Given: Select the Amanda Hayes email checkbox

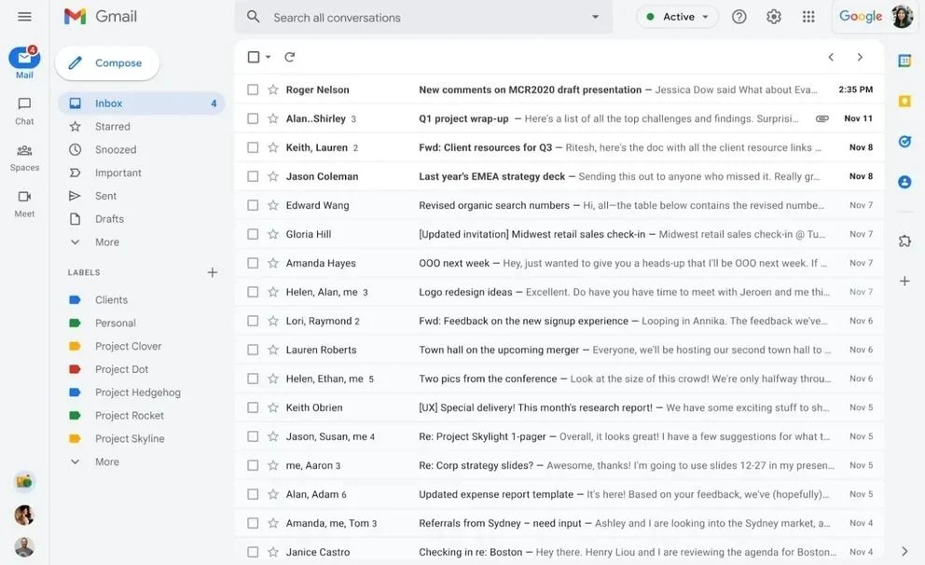Looking at the screenshot, I should pos(253,263).
